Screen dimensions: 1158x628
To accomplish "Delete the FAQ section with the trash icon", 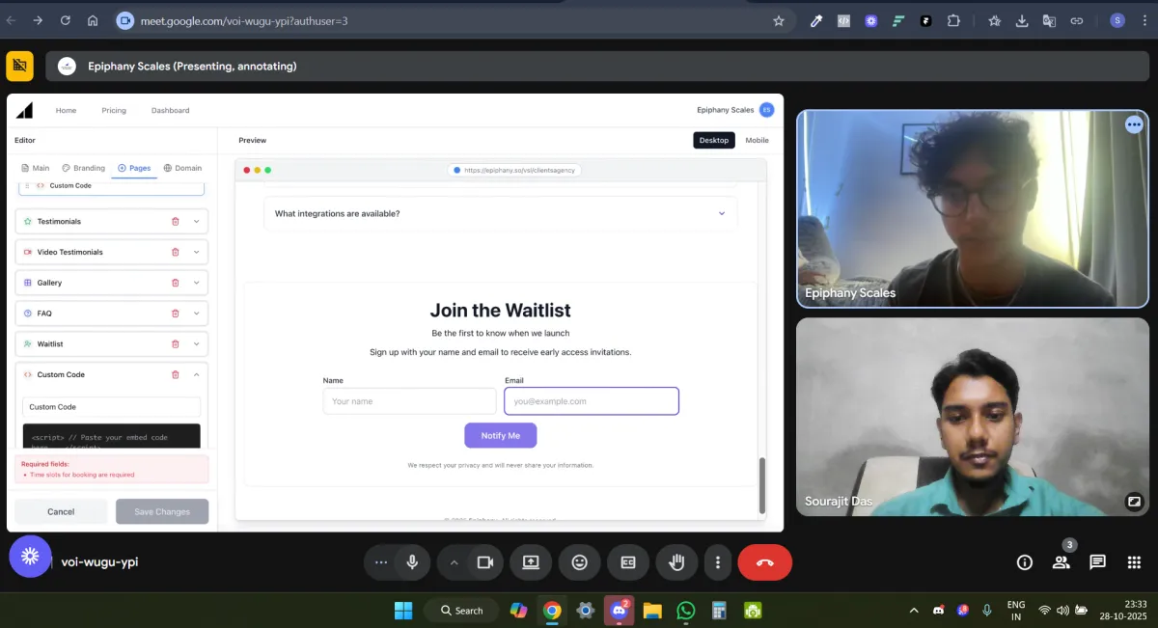I will tap(175, 314).
